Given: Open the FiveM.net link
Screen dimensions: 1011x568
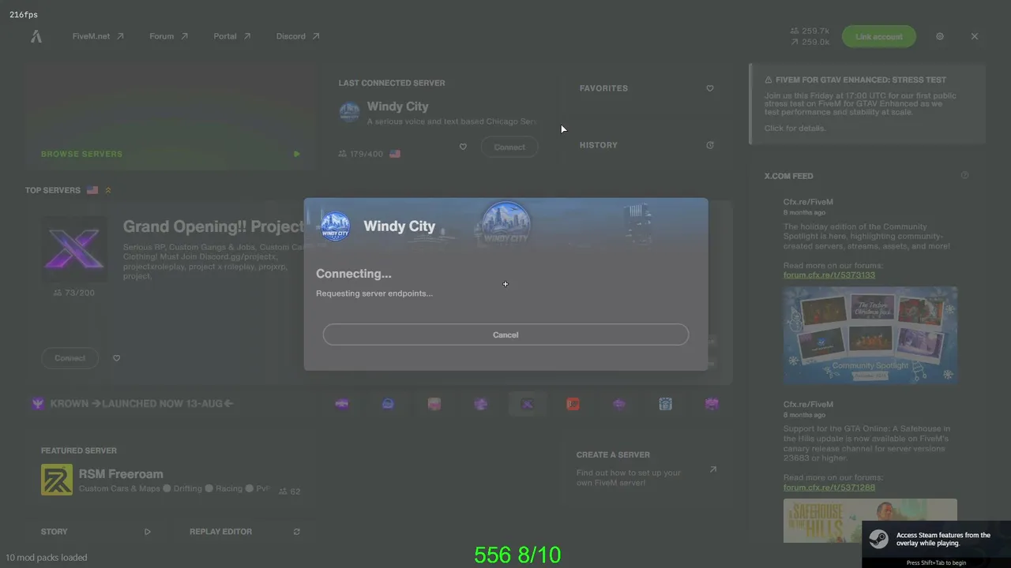Looking at the screenshot, I should tap(98, 36).
